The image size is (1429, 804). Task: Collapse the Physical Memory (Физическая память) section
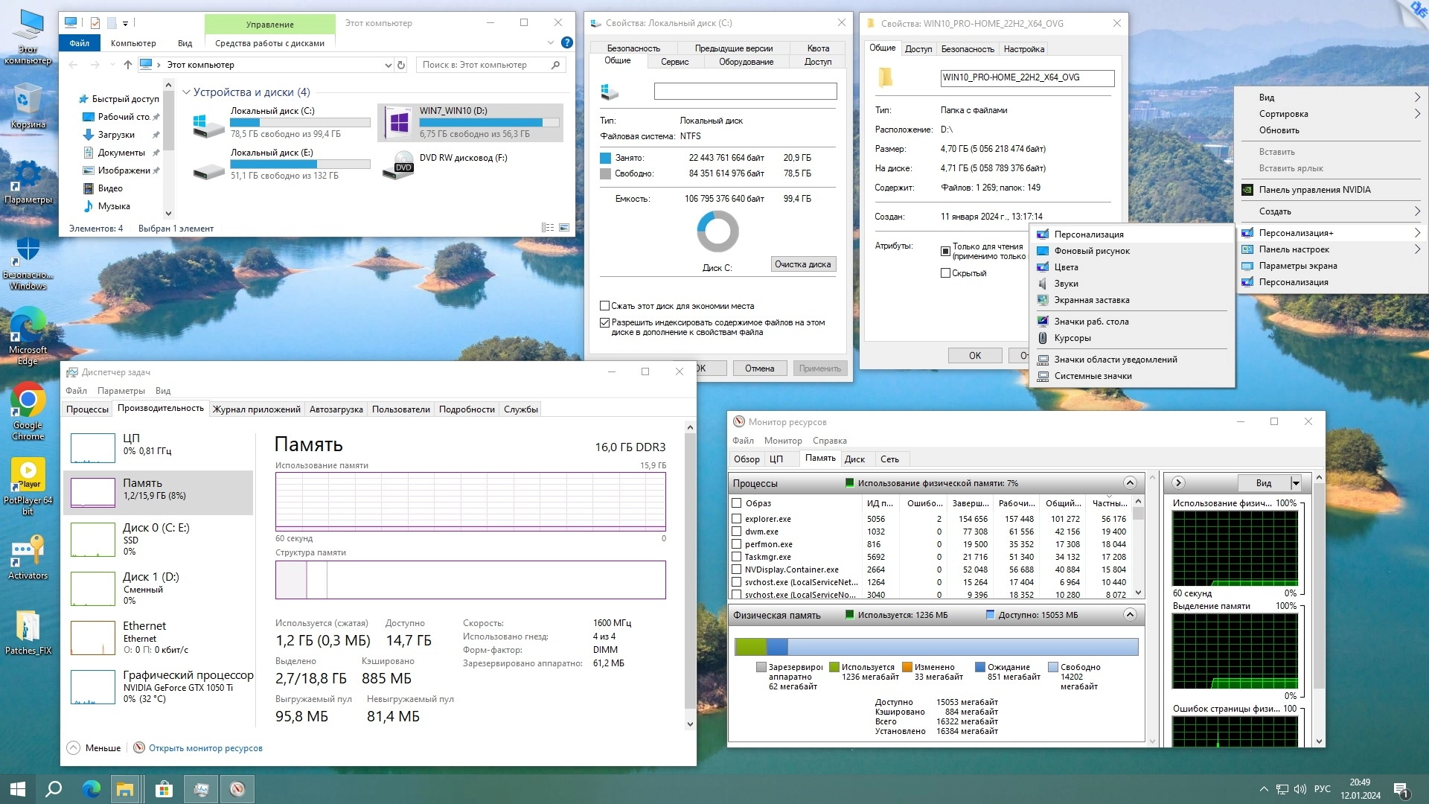tap(1130, 615)
